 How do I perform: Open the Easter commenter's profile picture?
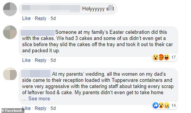(x=10, y=32)
